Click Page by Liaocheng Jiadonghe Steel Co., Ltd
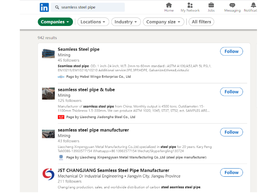The width and height of the screenshot is (276, 193). (101, 117)
